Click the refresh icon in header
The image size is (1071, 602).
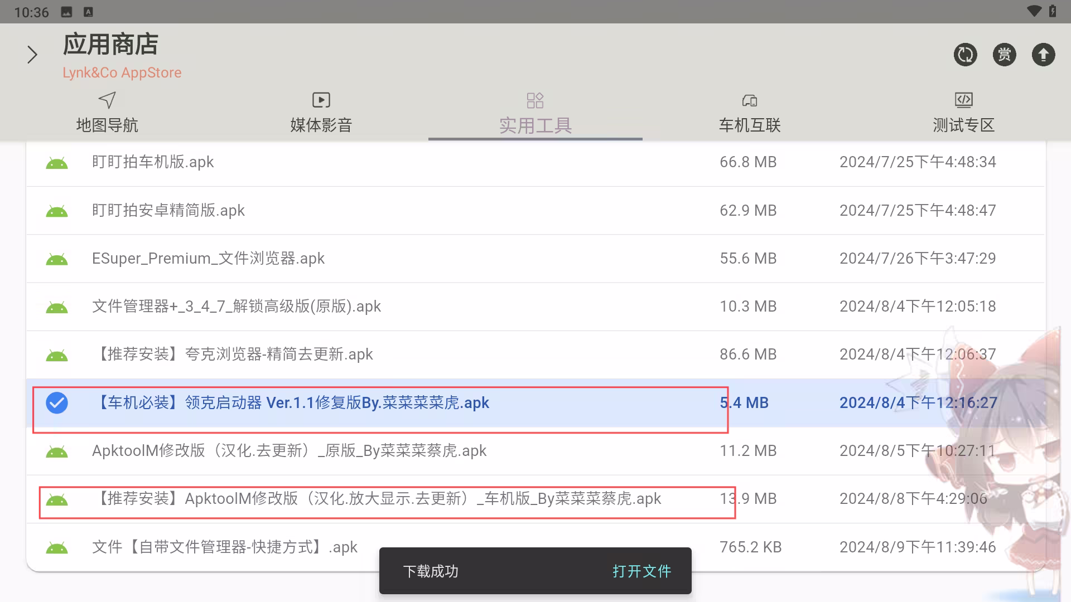point(965,55)
